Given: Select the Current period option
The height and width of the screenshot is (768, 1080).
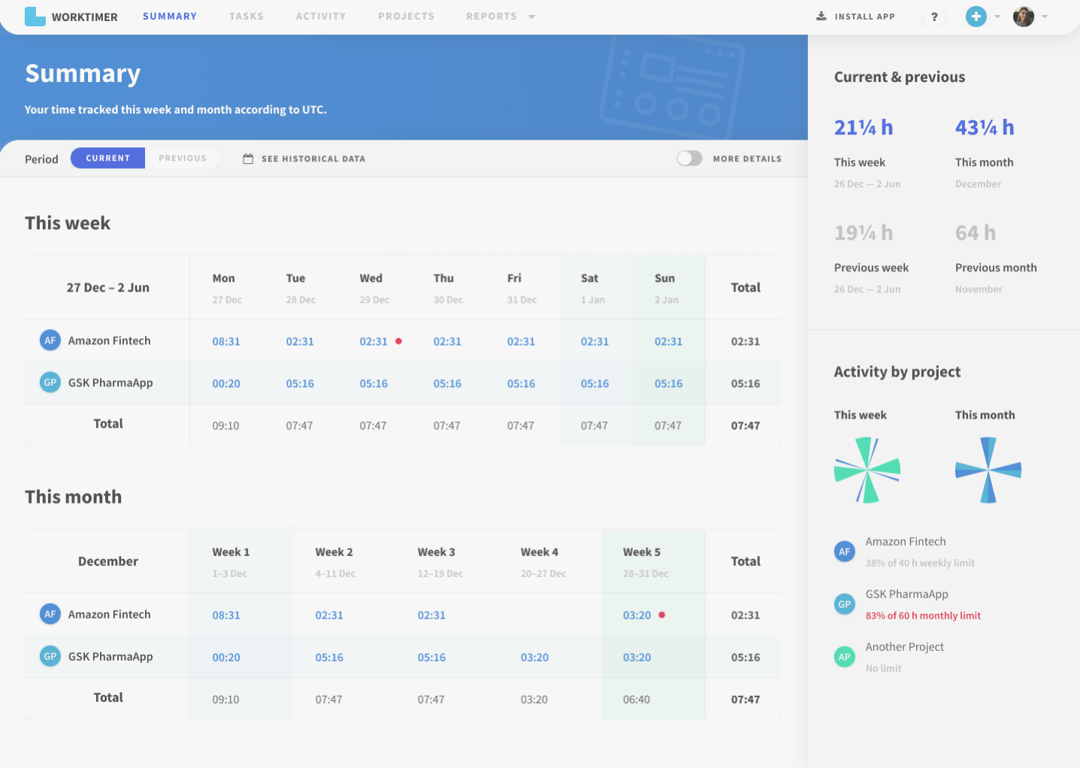Looking at the screenshot, I should (x=107, y=159).
